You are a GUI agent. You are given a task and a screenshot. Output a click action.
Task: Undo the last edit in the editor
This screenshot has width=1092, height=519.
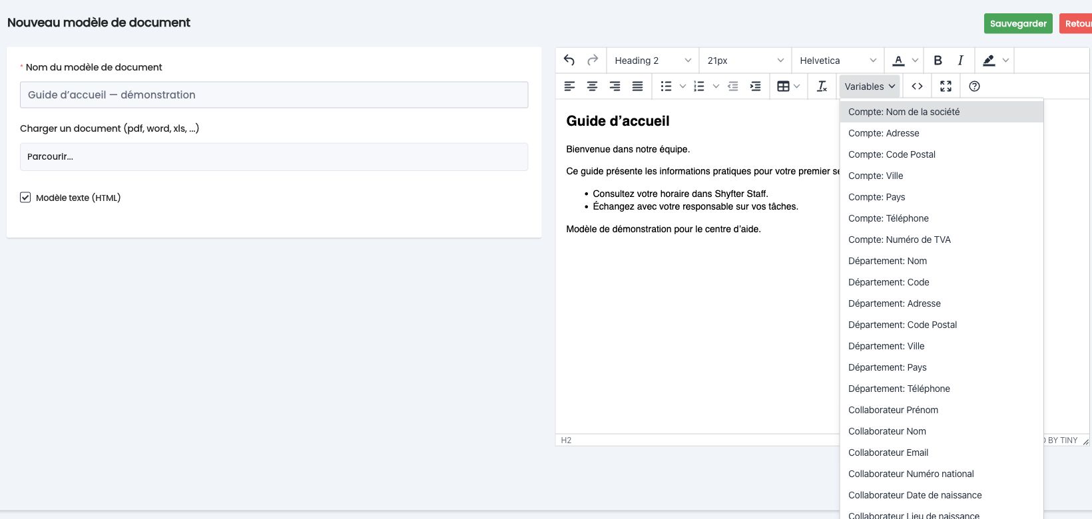[x=569, y=61]
